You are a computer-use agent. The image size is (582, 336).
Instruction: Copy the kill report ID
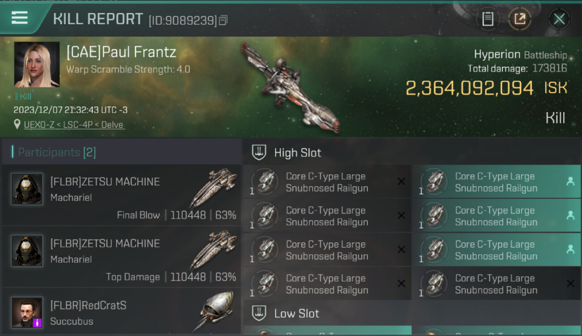223,20
